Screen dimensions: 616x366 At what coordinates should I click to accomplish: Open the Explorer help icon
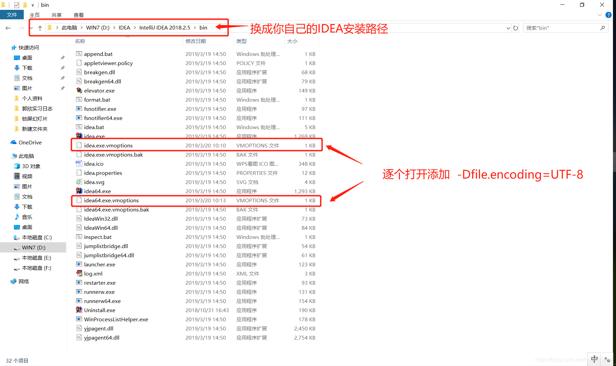pyautogui.click(x=609, y=15)
